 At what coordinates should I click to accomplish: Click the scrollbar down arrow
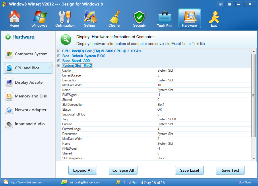coord(254,159)
